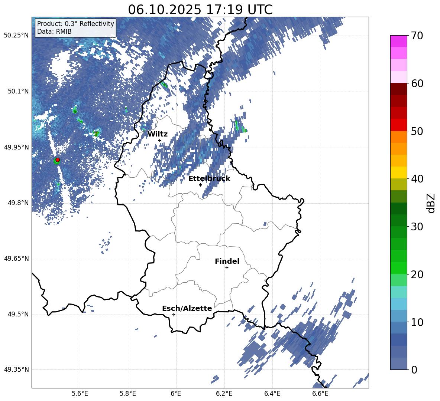Click the Wiltz city label
Screen dimensions: 440x401
pos(158,134)
